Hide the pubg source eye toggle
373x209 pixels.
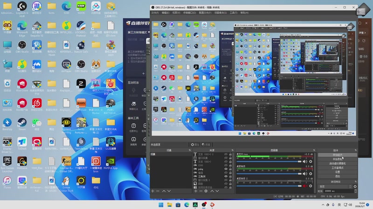(x=226, y=169)
